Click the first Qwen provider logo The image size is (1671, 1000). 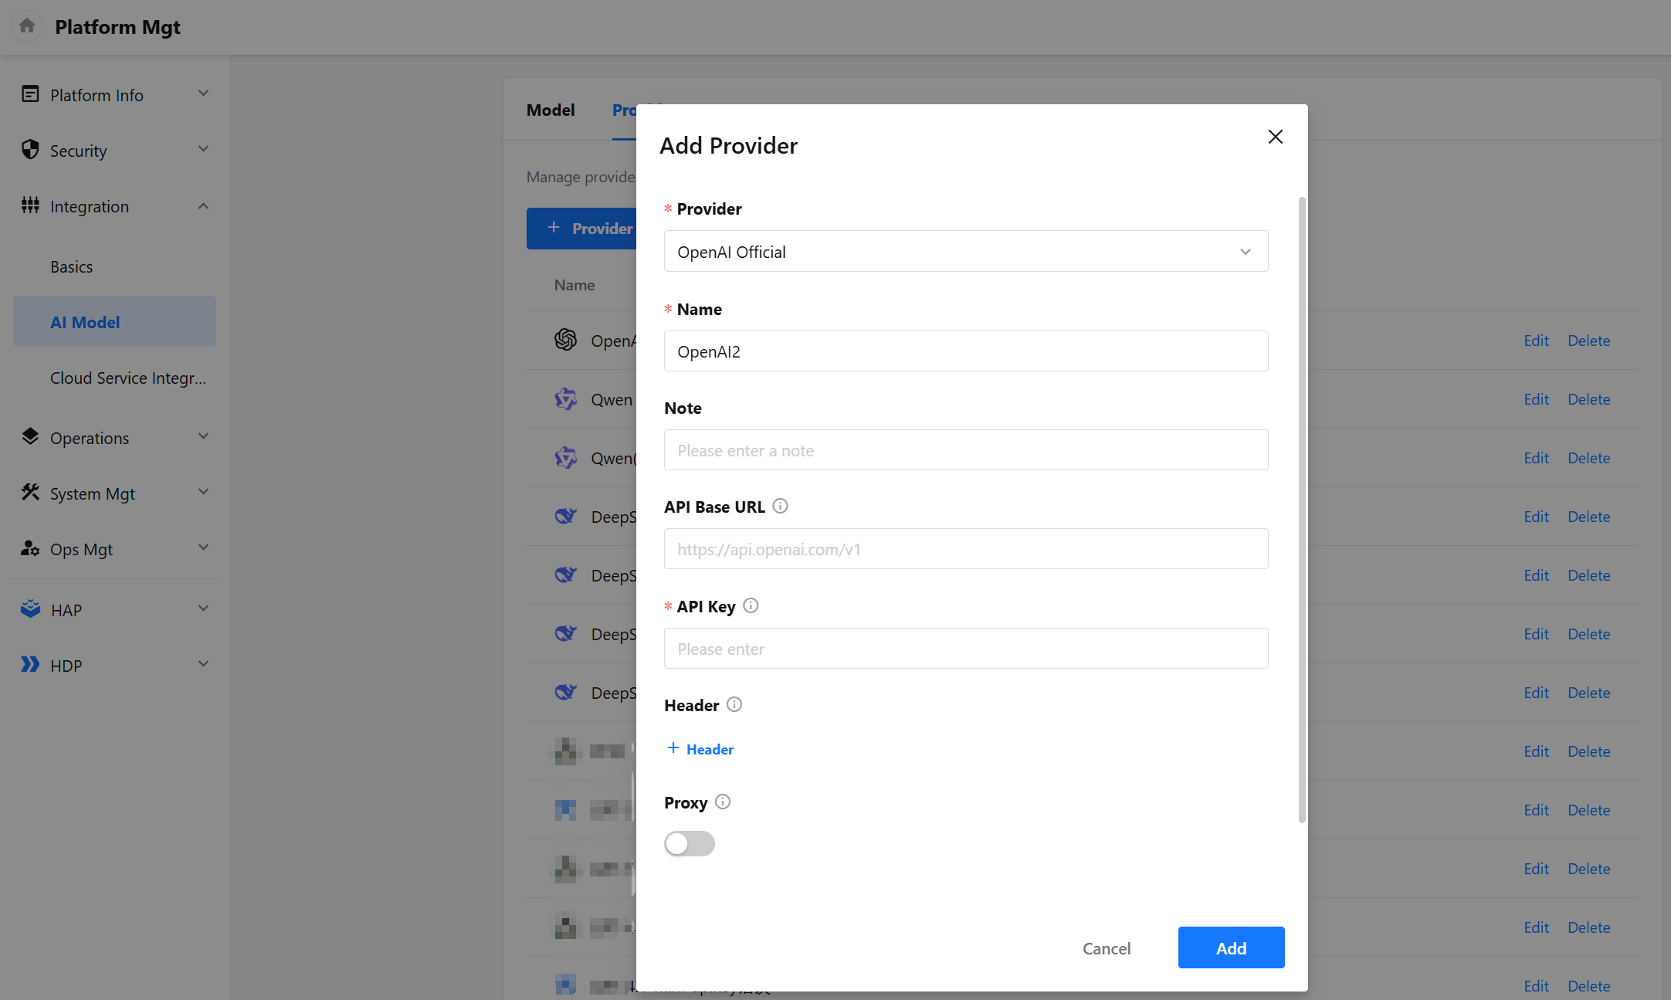(565, 398)
